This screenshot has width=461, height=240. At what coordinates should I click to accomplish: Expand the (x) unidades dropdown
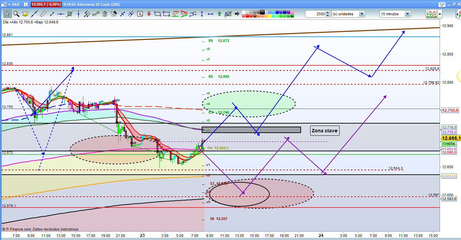[x=362, y=14]
